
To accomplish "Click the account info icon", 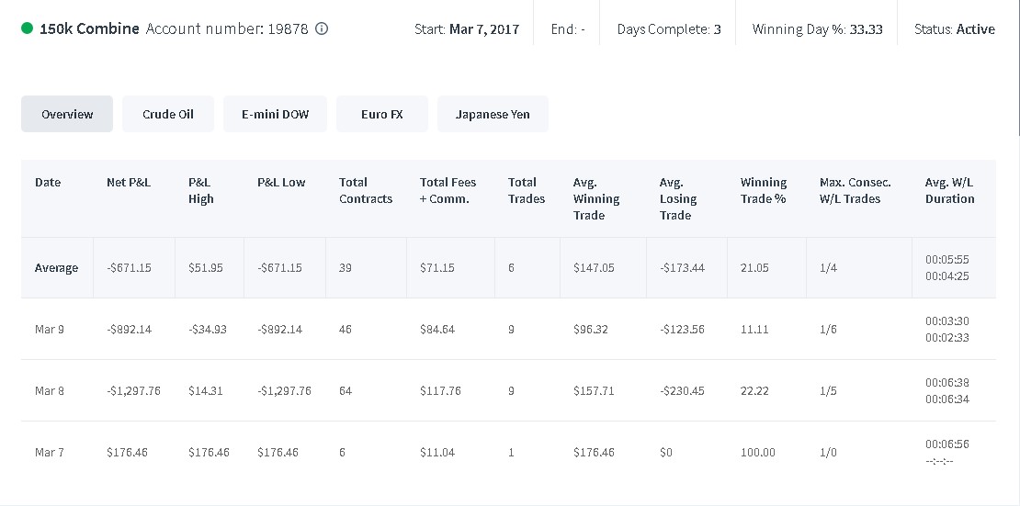I will pyautogui.click(x=322, y=28).
